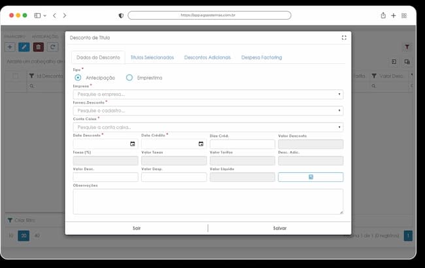Click the Sair button

pyautogui.click(x=137, y=228)
